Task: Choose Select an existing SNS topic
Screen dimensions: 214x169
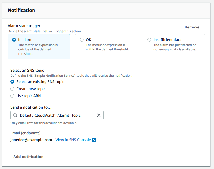Action: (x=12, y=82)
